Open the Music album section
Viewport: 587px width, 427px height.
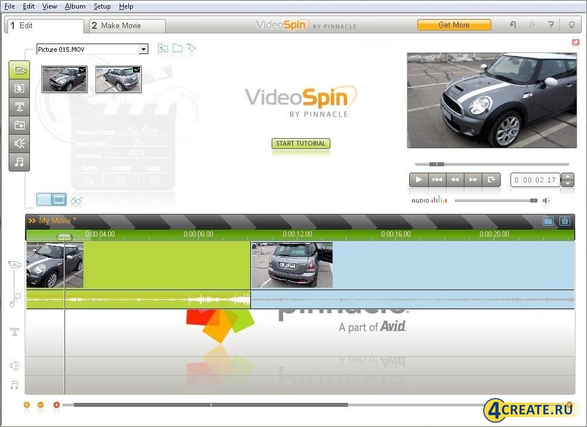click(19, 162)
